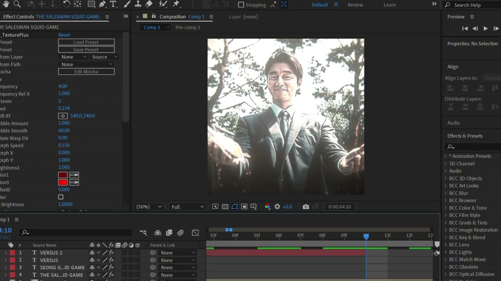Toggle effects fx switch on VERSUS layer
This screenshot has width=501, height=281.
tap(111, 260)
